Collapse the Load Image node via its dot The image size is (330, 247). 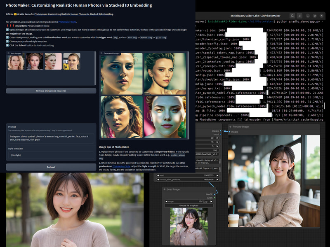[x=165, y=189]
